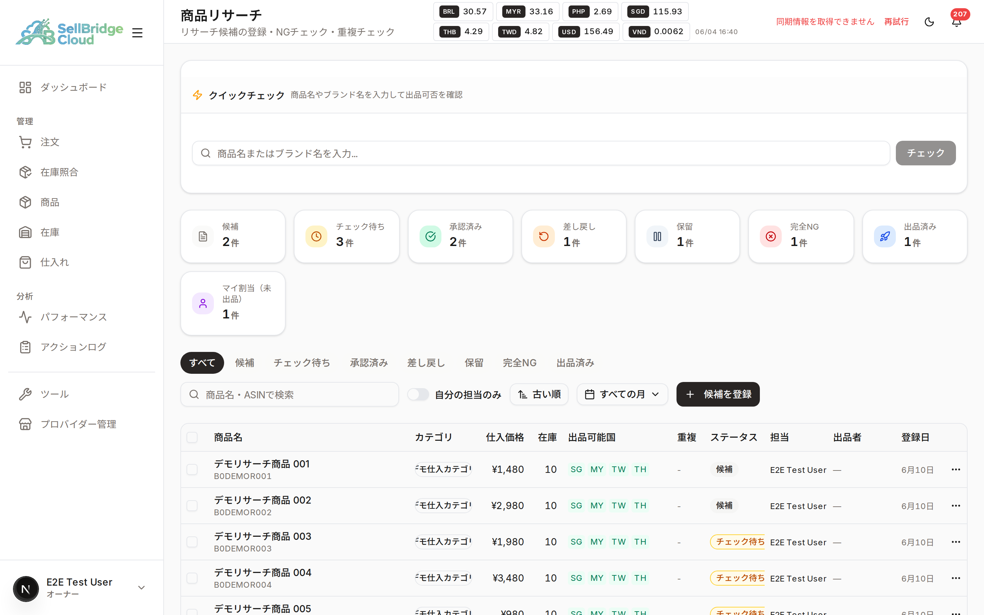
Task: Click 再試行 retry link
Action: [x=897, y=22]
